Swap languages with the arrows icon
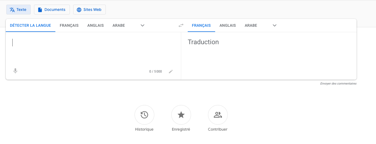Screen dimensions: 376x144 click(181, 25)
